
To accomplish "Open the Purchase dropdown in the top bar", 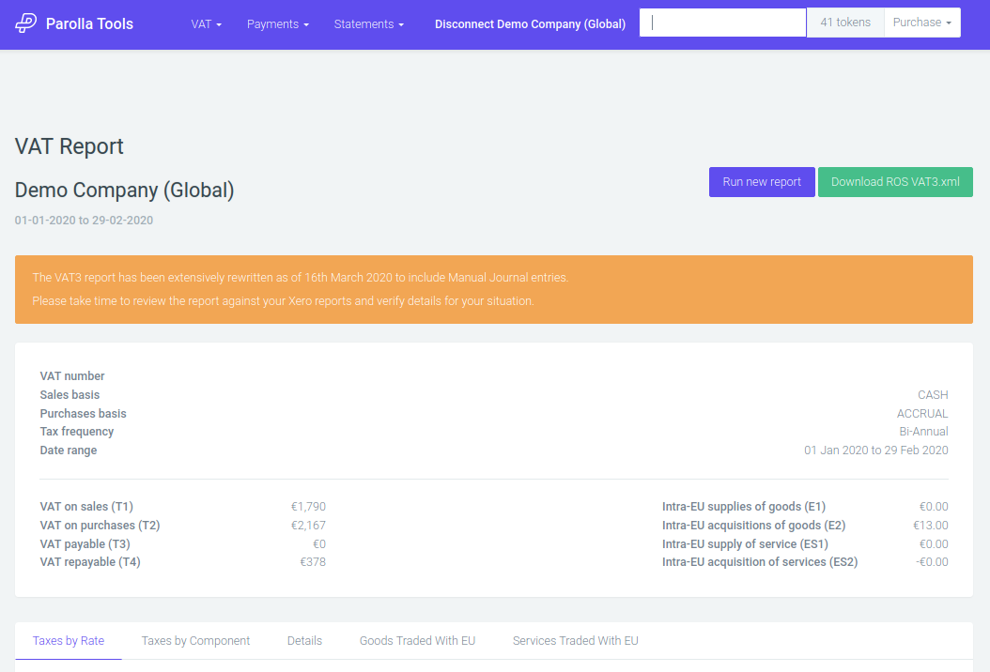I will pyautogui.click(x=921, y=22).
